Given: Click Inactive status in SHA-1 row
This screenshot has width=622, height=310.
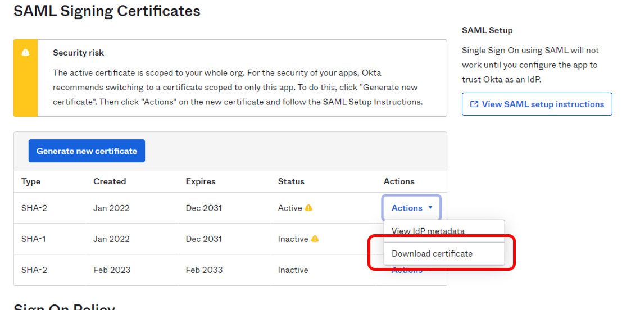Looking at the screenshot, I should click(293, 239).
